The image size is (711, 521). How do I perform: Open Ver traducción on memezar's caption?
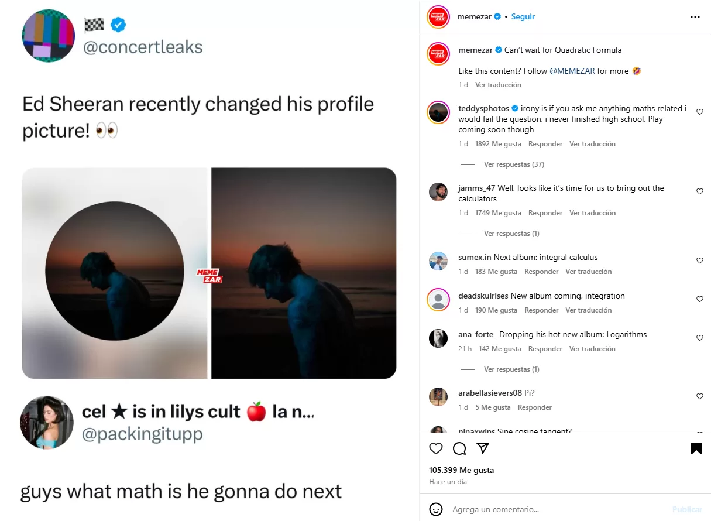[x=498, y=84]
